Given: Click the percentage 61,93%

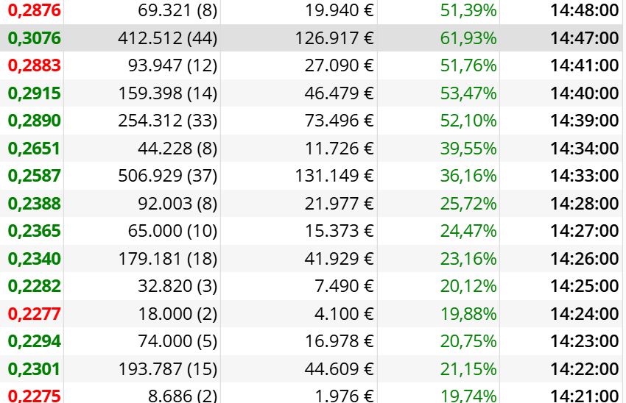Looking at the screenshot, I should 468,38.
